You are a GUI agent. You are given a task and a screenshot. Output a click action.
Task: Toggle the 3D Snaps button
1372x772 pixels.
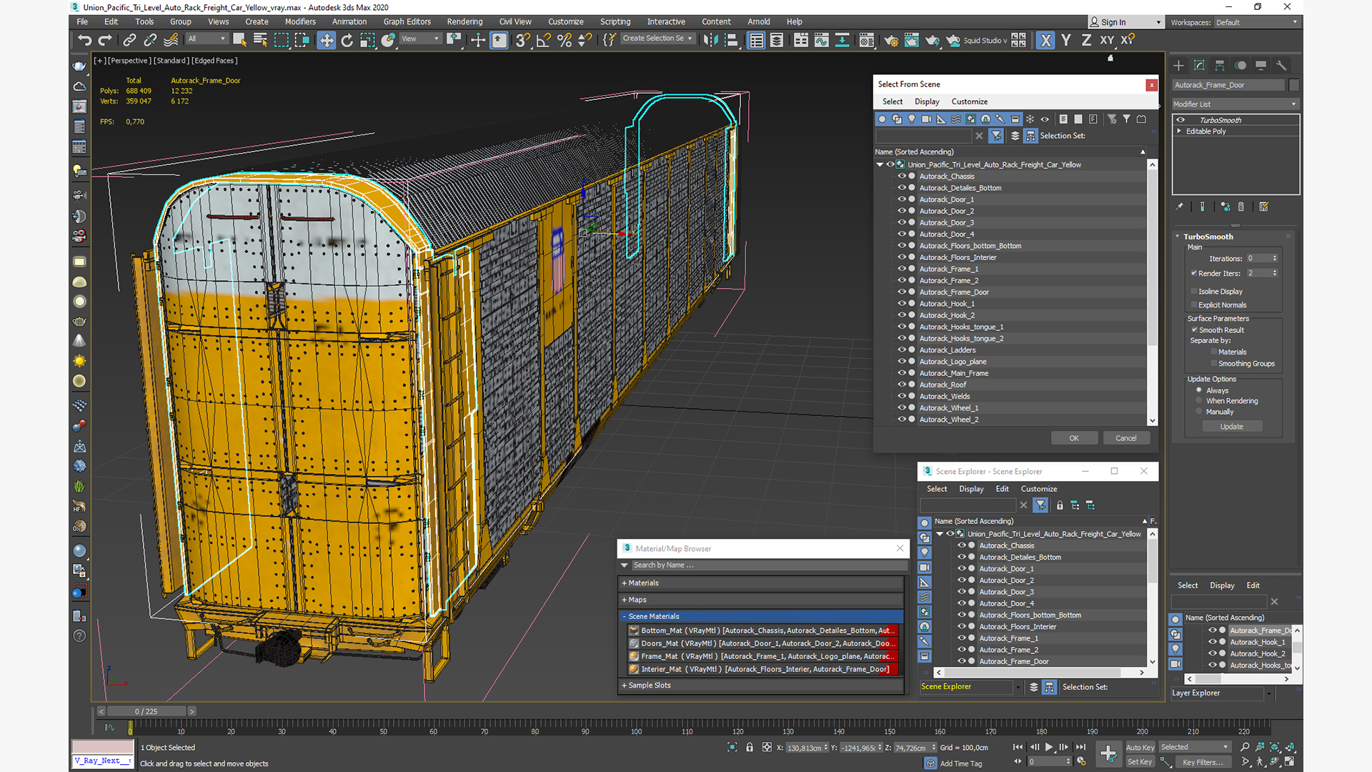pos(523,41)
